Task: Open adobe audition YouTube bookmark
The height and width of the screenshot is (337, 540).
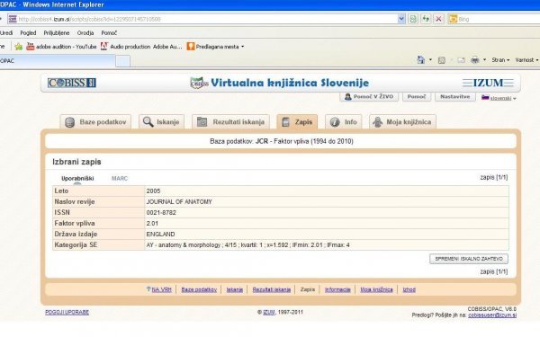Action: [61, 47]
